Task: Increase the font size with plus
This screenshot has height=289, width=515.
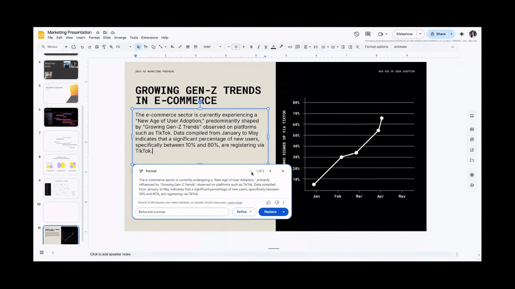Action: 244,47
